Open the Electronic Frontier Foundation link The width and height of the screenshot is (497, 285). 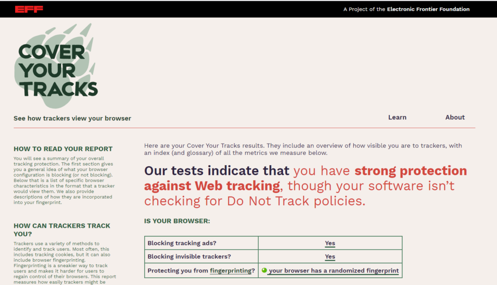click(428, 9)
